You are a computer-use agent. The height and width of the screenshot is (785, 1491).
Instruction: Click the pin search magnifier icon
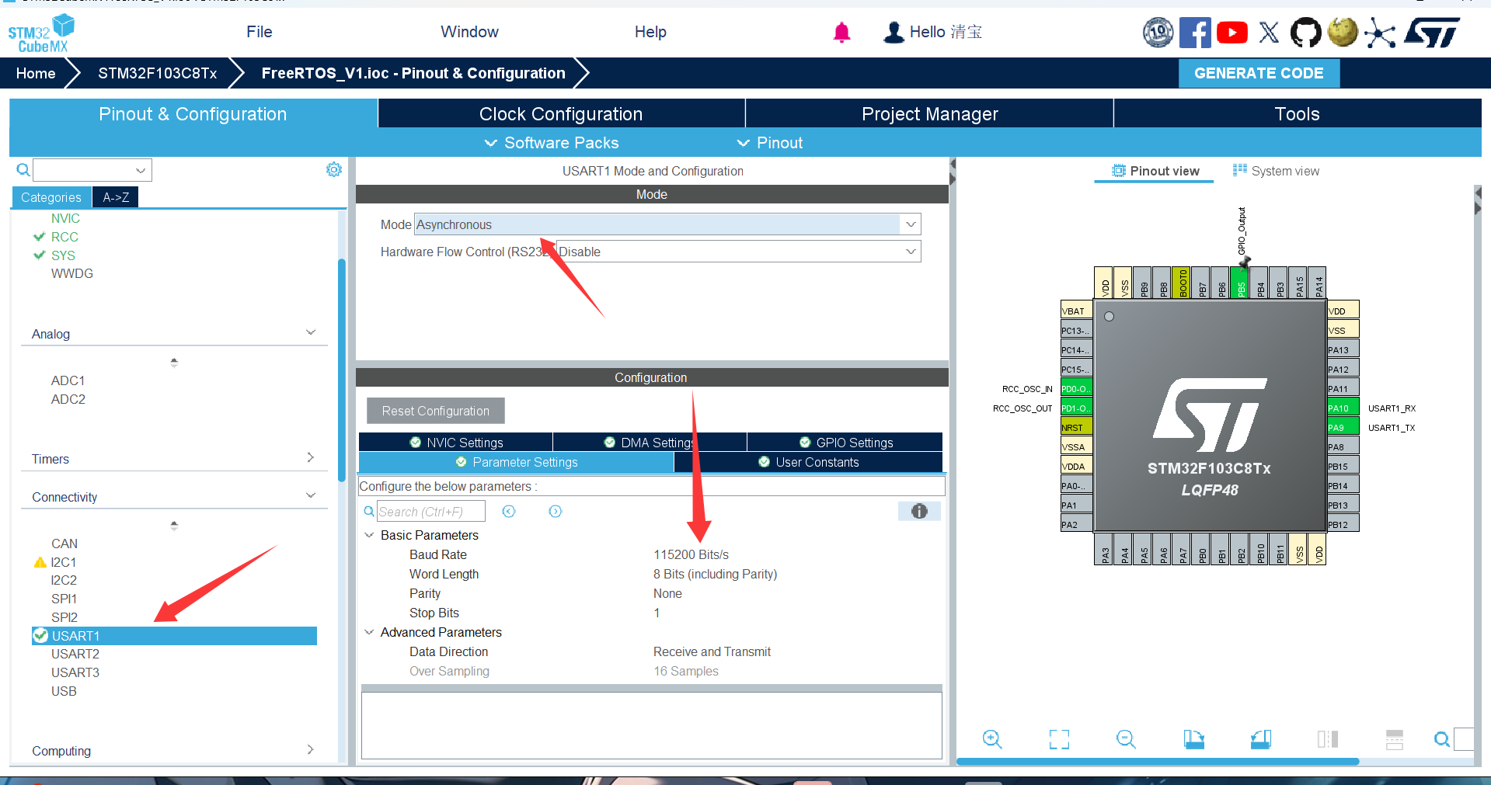point(1441,739)
